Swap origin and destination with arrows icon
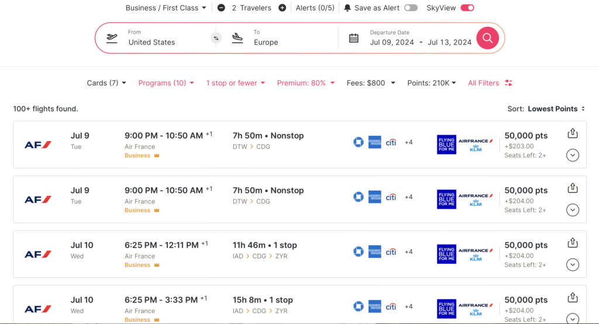 216,38
